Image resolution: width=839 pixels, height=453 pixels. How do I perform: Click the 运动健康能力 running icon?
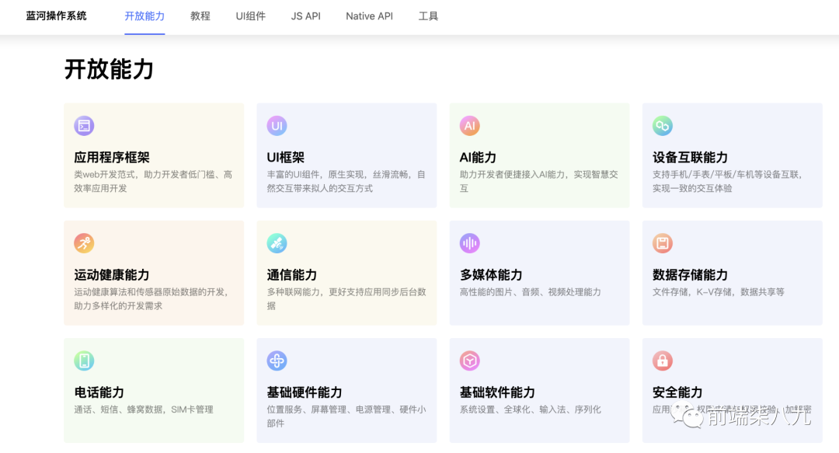click(x=84, y=242)
